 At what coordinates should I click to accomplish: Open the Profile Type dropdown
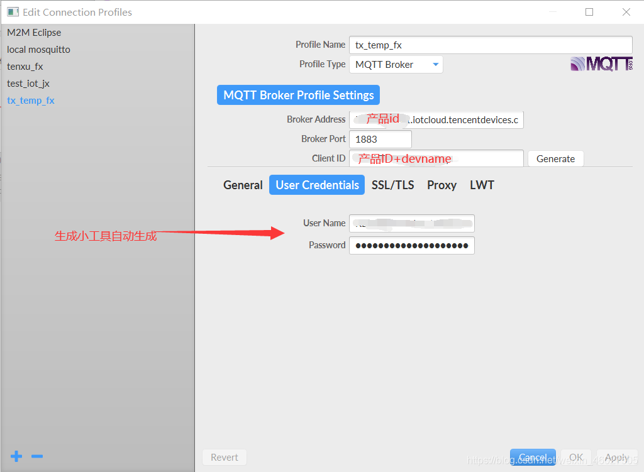click(x=396, y=65)
